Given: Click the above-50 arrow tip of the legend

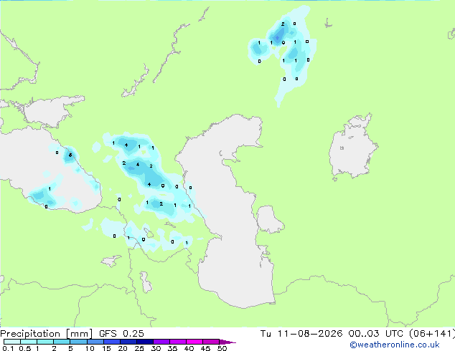Looking at the screenshot, I should (x=227, y=342).
